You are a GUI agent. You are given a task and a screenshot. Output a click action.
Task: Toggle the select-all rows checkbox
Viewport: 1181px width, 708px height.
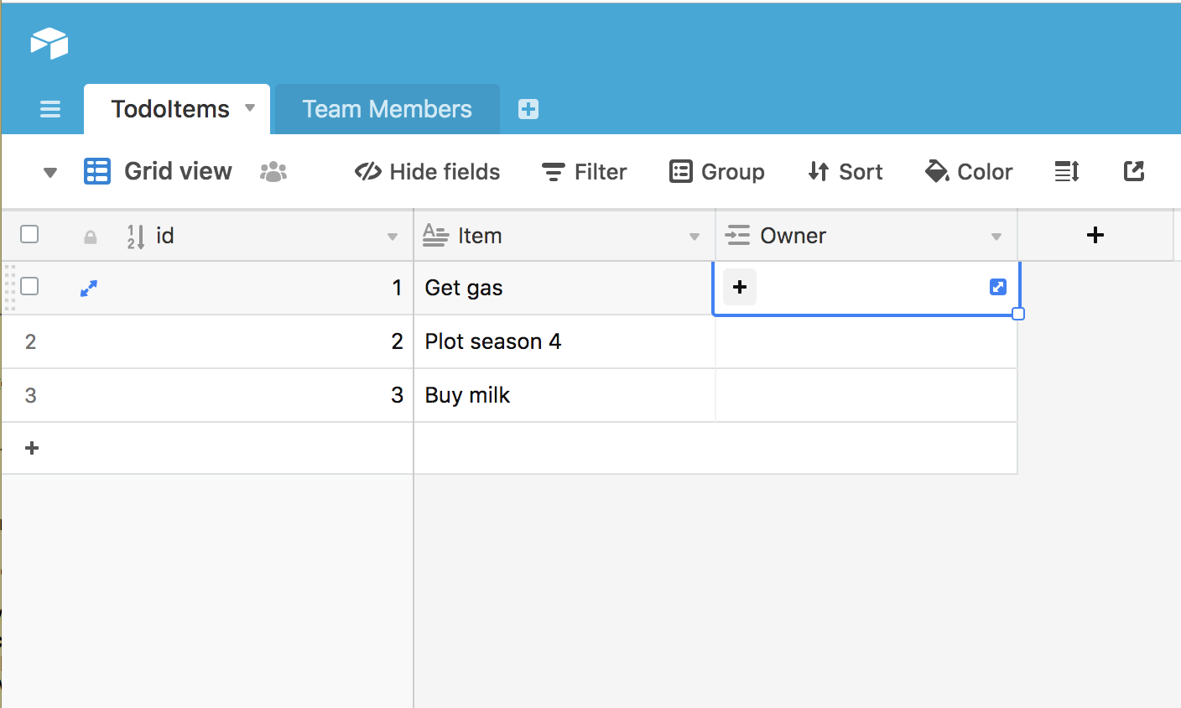(29, 234)
